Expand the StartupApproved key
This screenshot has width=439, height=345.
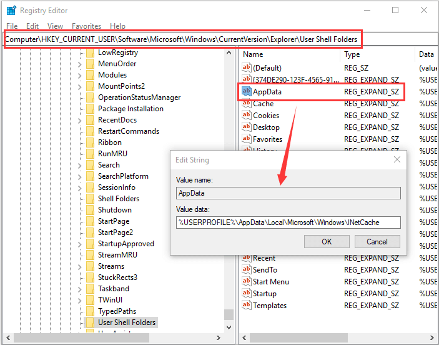tap(80, 244)
